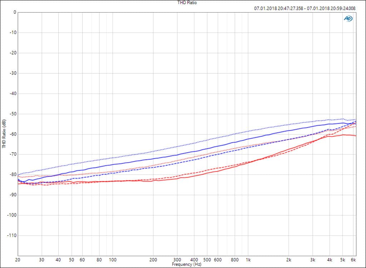Click the -50 tick on the y-axis
This screenshot has width=366, height=268.
13,114
